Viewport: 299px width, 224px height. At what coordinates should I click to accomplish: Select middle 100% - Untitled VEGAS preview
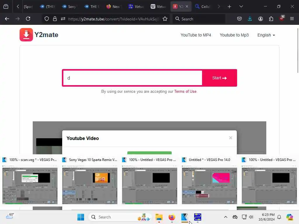click(x=149, y=180)
